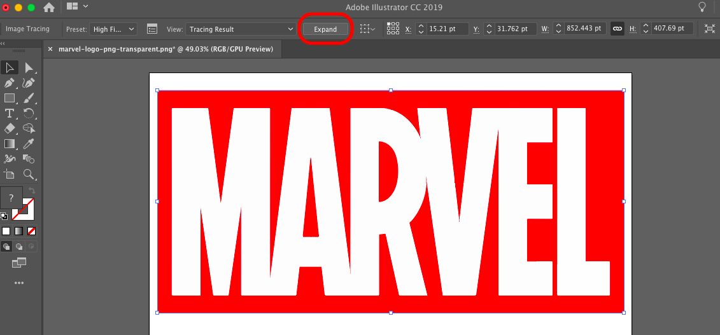Viewport: 720px width, 335px height.
Task: Select the Direct Selection tool
Action: 29,68
